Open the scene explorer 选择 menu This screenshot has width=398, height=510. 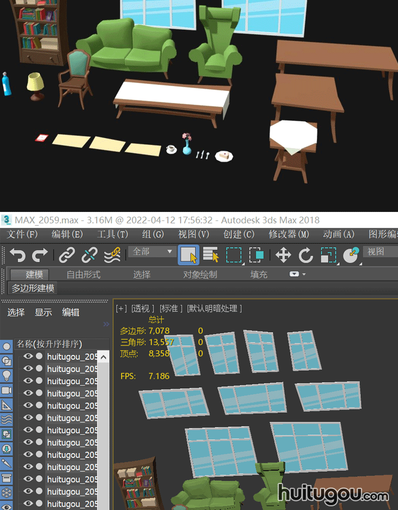(x=16, y=312)
